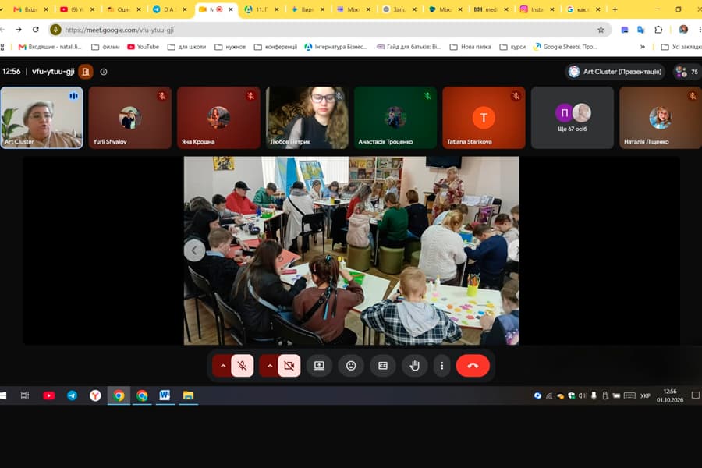This screenshot has height=468, width=702.
Task: Click the address bar with the meet.google.com URL
Action: (329, 30)
